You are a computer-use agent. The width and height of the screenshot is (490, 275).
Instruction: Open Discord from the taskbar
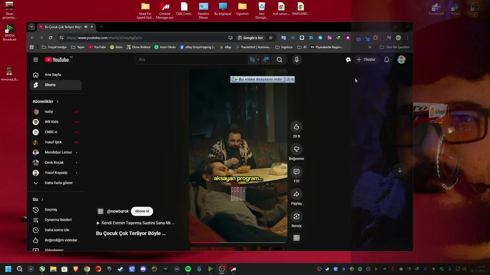[x=143, y=269]
